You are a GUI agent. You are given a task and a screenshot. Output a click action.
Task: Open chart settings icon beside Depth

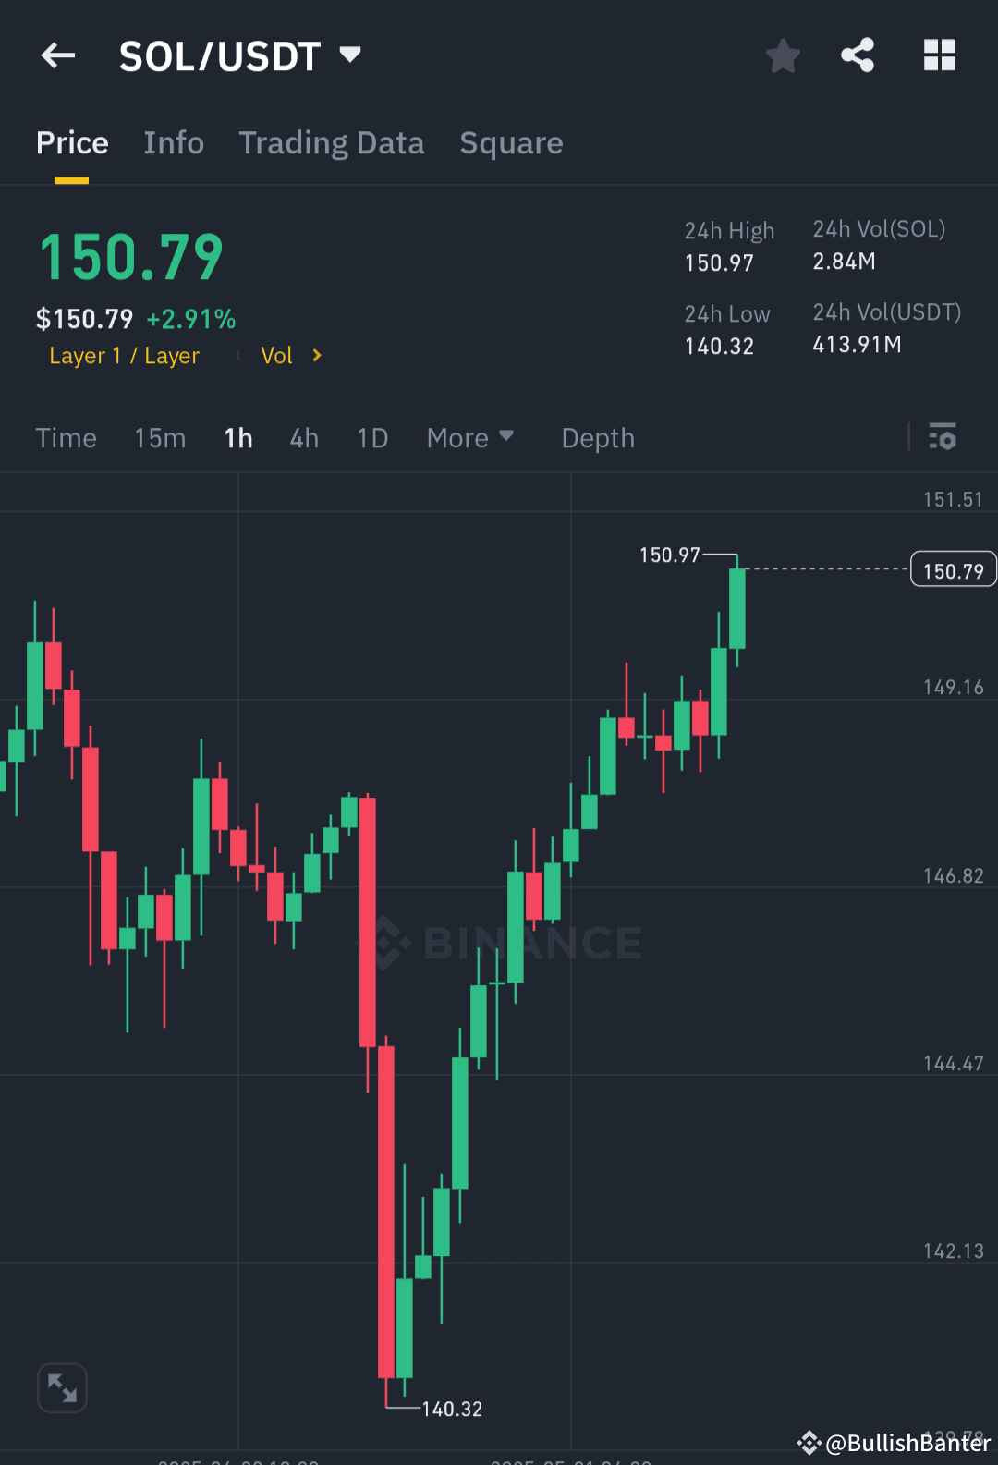(943, 437)
